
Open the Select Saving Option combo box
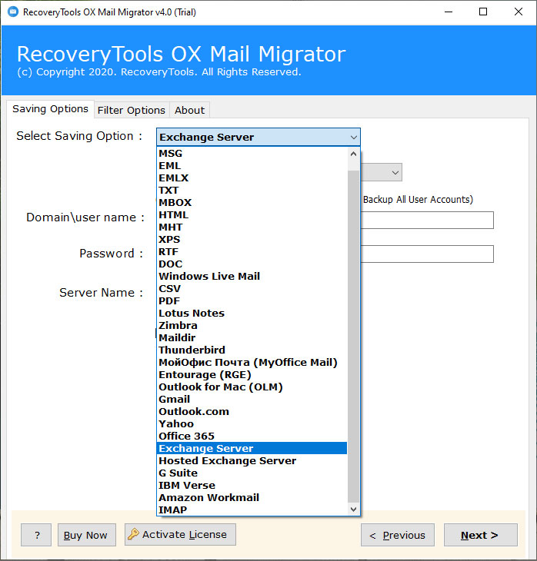coord(258,137)
